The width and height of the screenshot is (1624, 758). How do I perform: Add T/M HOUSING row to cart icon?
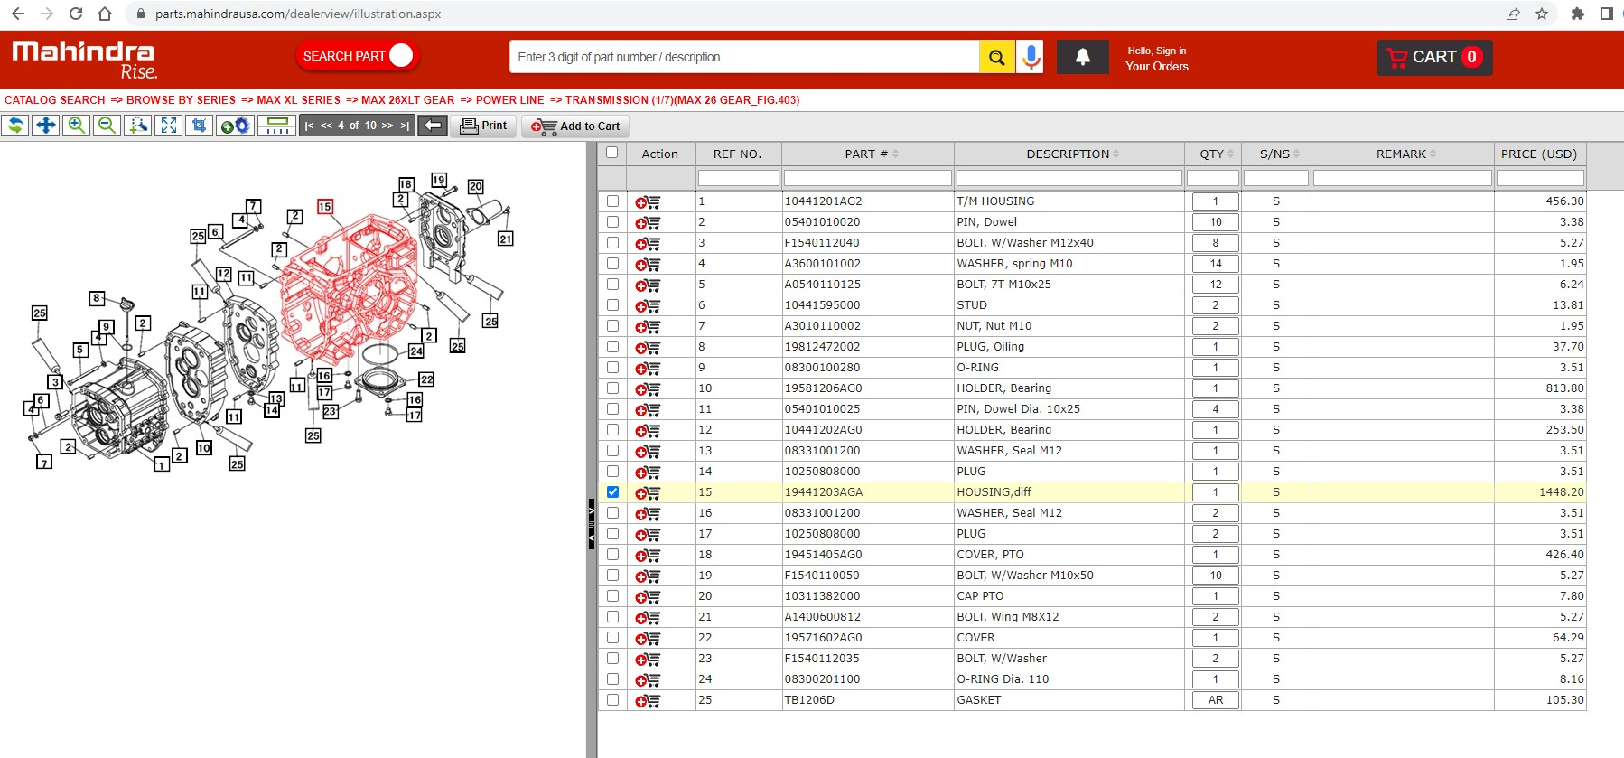coord(648,202)
